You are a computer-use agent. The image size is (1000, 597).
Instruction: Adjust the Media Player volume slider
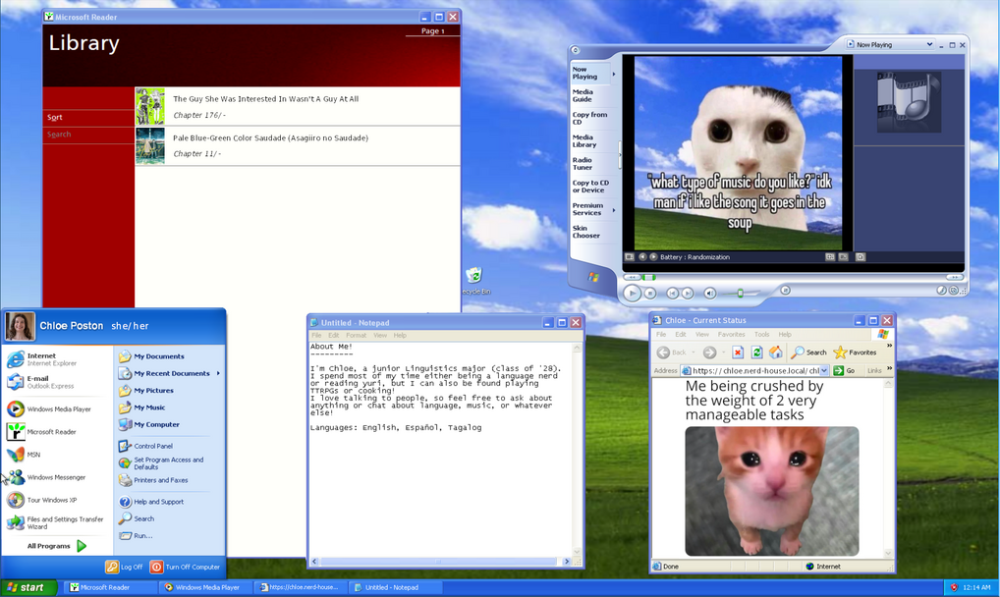click(740, 294)
